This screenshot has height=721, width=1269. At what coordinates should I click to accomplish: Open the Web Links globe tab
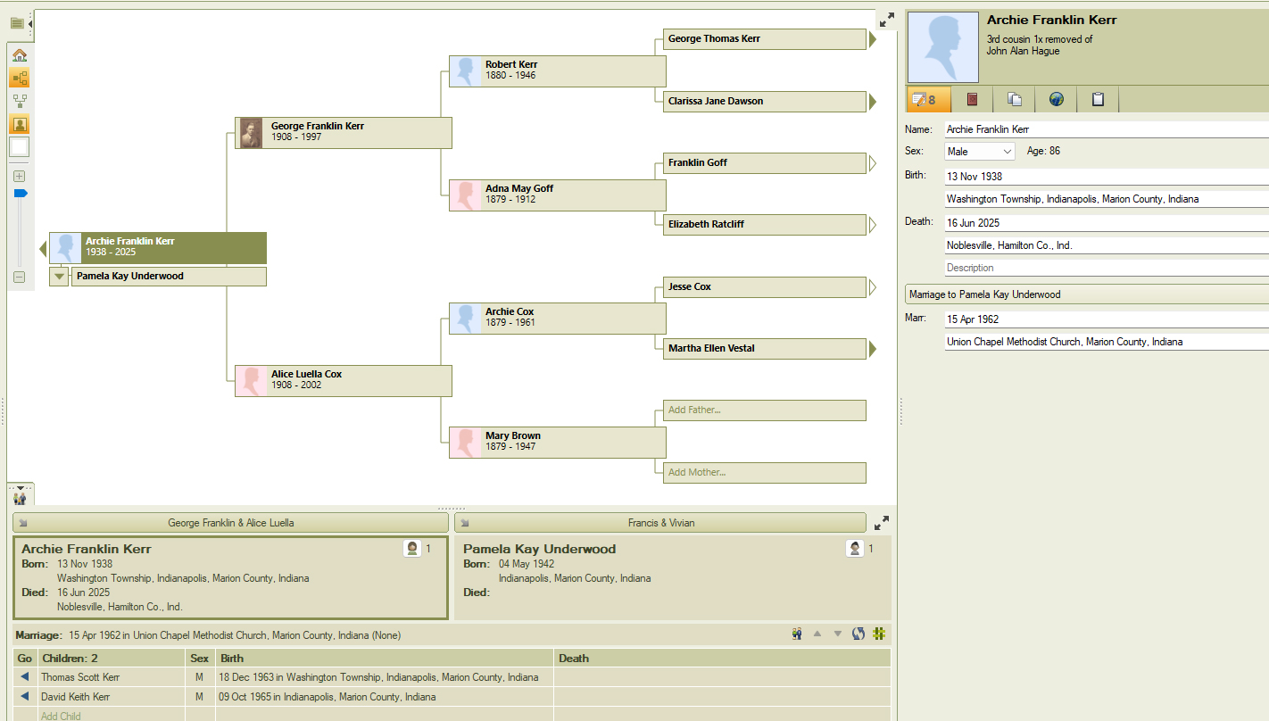coord(1056,99)
